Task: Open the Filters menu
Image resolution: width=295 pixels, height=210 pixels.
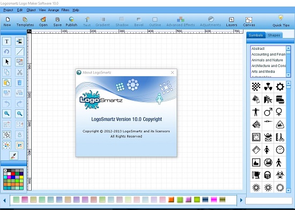Action: pos(65,10)
